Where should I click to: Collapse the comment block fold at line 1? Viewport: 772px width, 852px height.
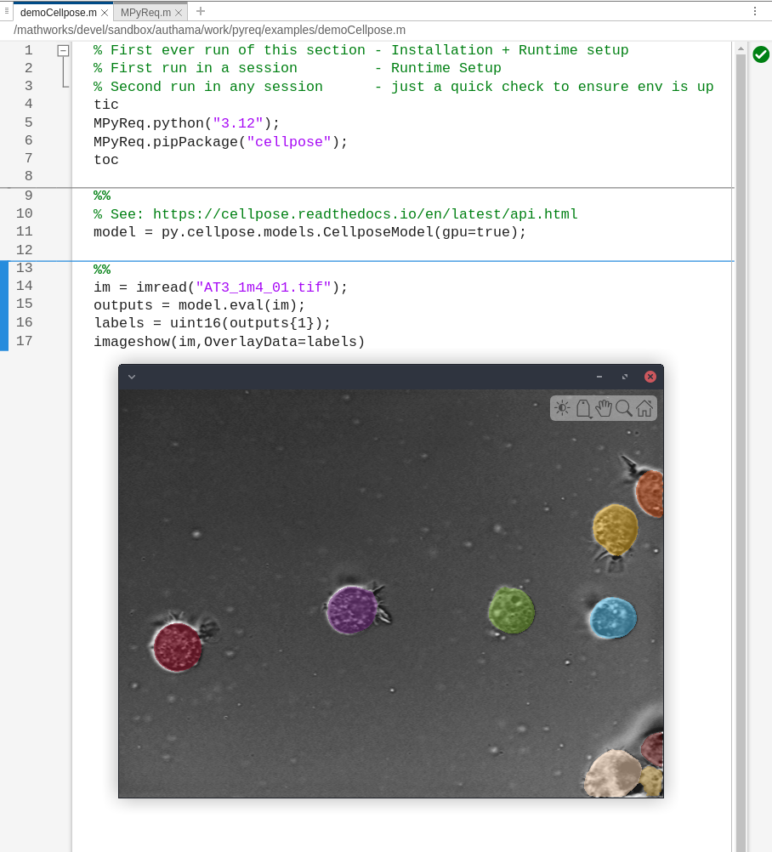click(63, 51)
